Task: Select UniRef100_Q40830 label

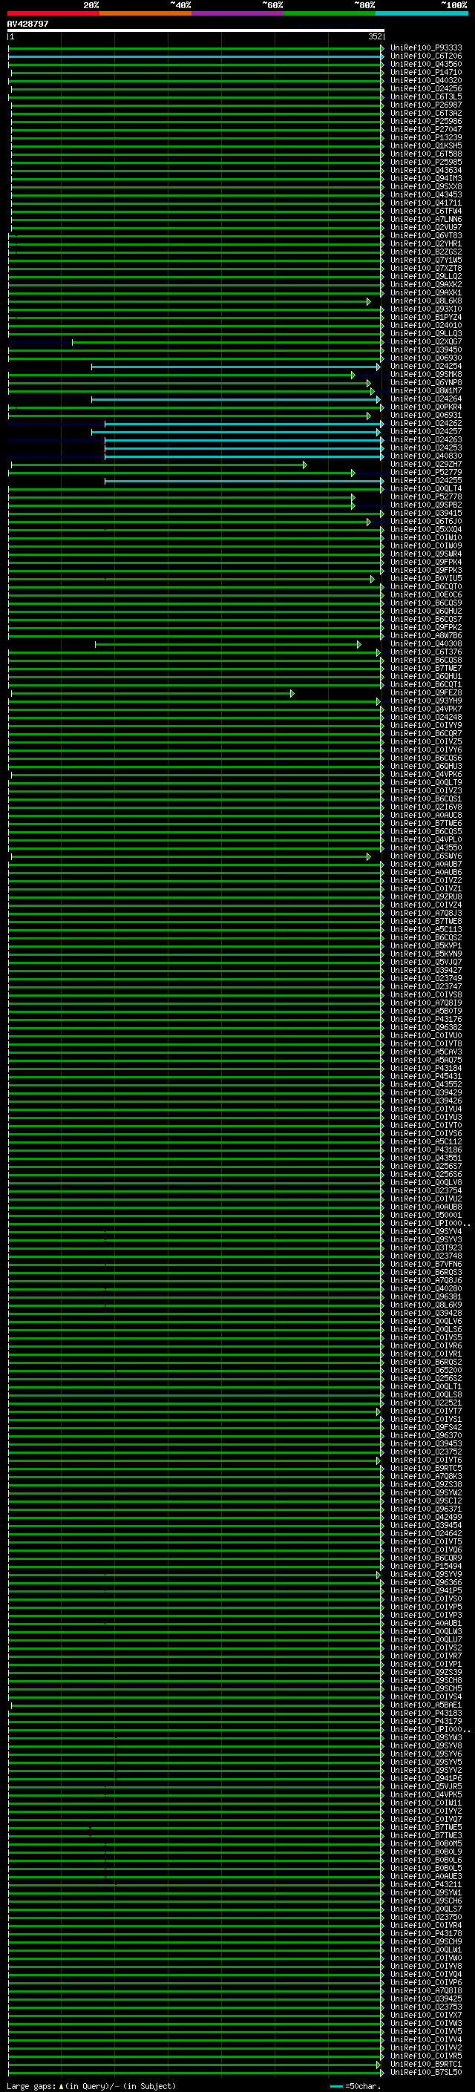Action: [x=426, y=456]
